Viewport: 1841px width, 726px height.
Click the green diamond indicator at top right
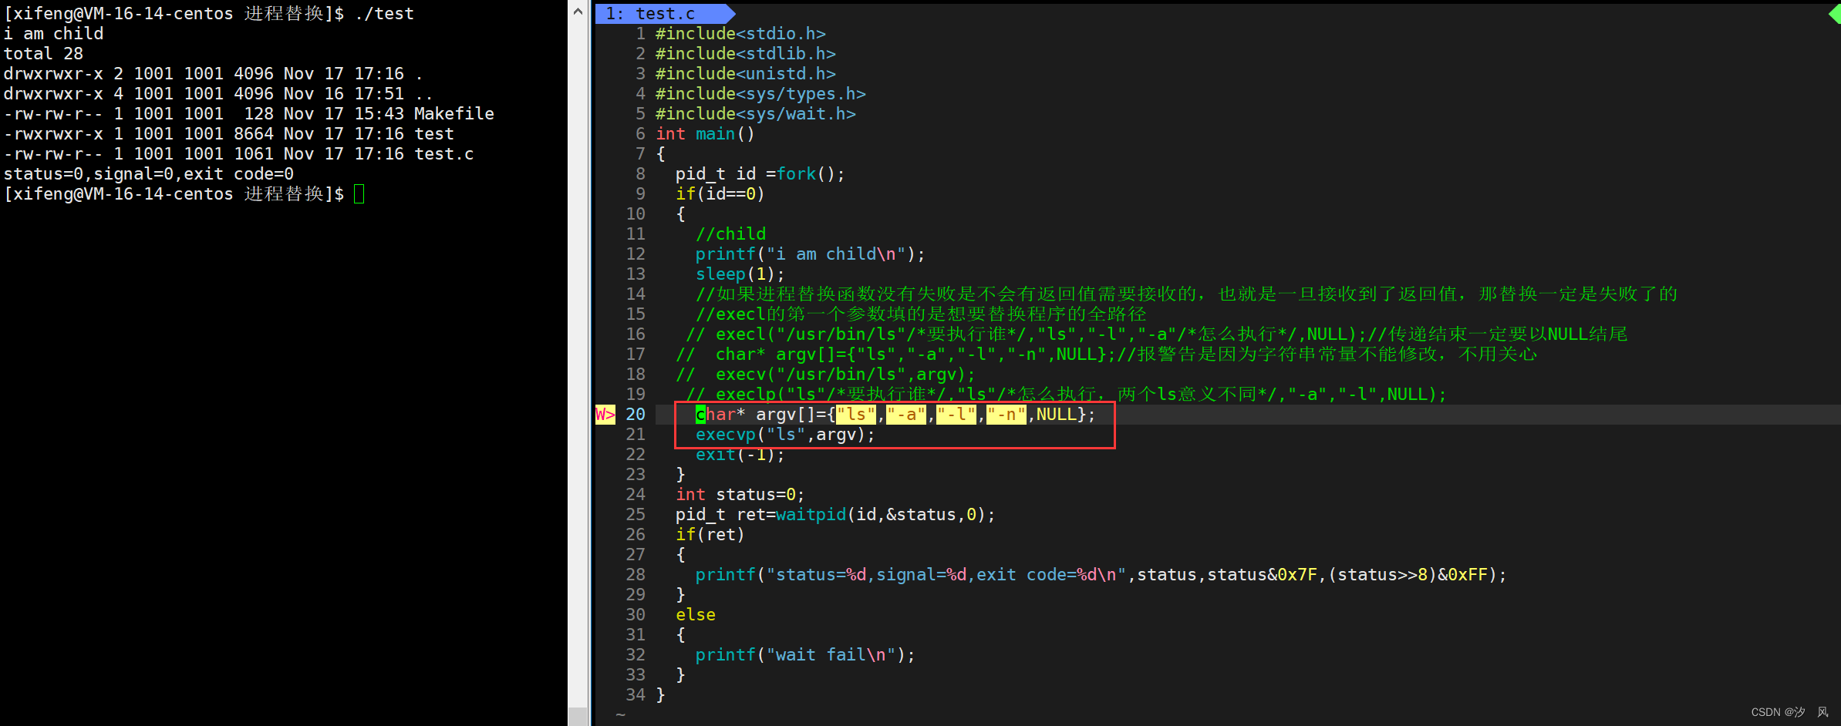1835,13
